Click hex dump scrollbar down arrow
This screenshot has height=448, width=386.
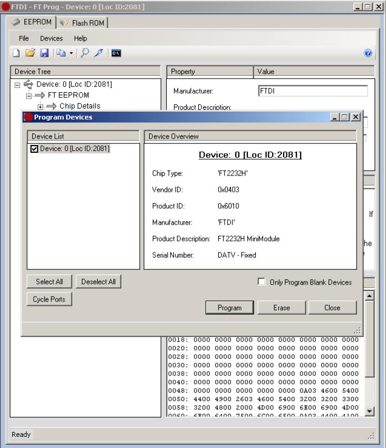tap(370, 412)
